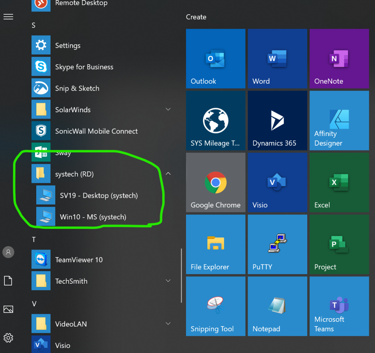Expand the TechSmith folder chevron
The image size is (375, 353).
tap(168, 281)
